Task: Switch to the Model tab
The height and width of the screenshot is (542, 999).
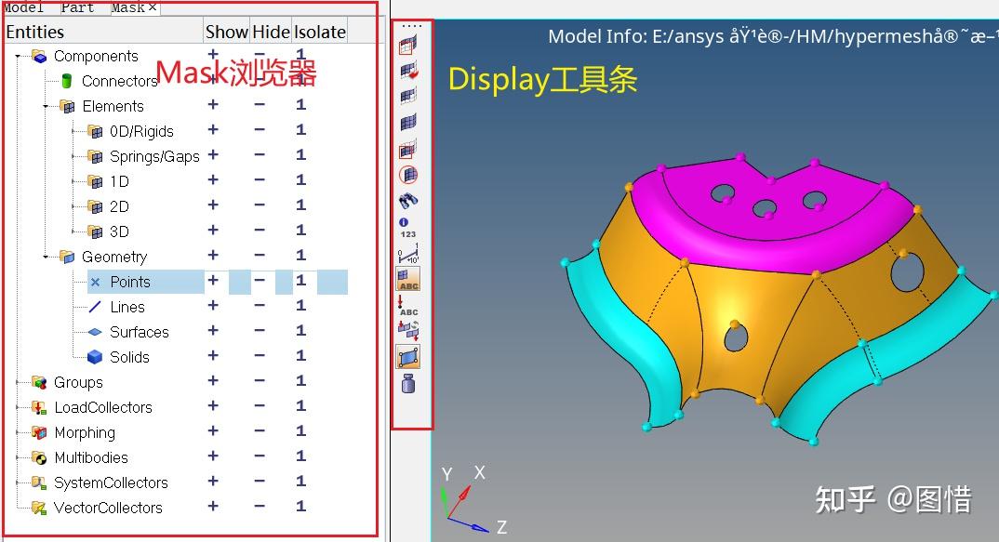Action: tap(23, 7)
